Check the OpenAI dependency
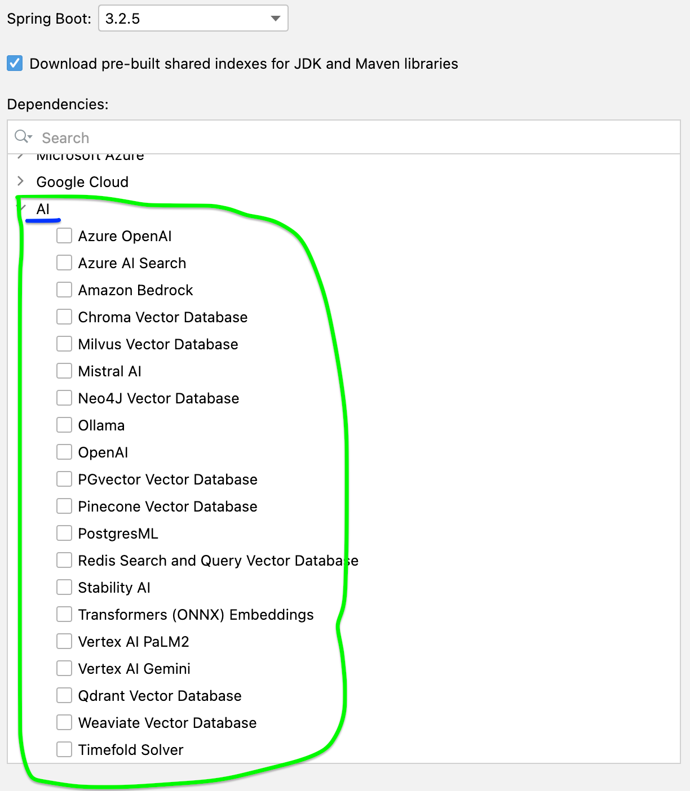Viewport: 690px width, 791px height. click(64, 452)
